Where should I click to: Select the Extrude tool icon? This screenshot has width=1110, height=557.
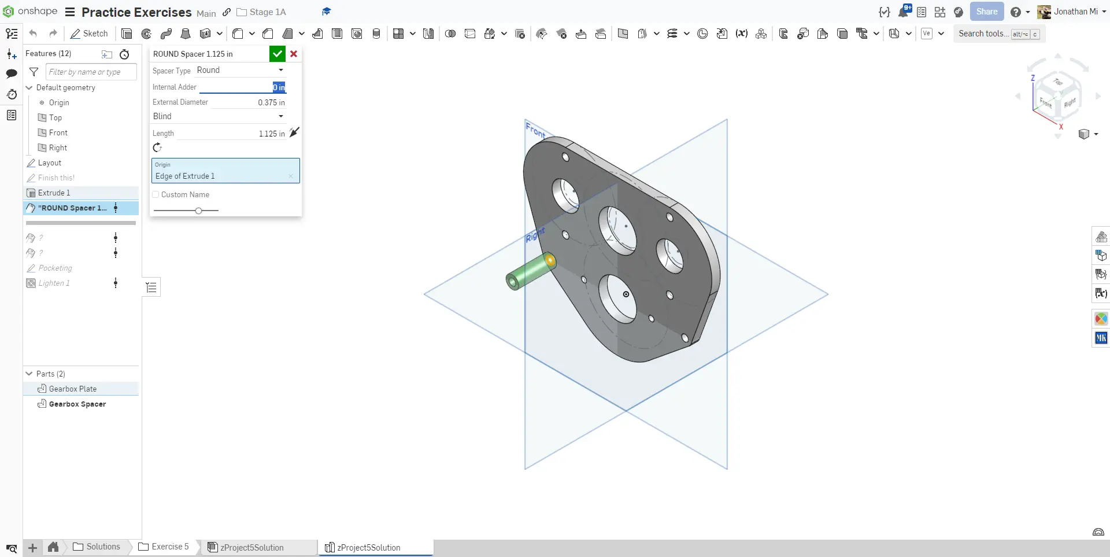click(127, 34)
